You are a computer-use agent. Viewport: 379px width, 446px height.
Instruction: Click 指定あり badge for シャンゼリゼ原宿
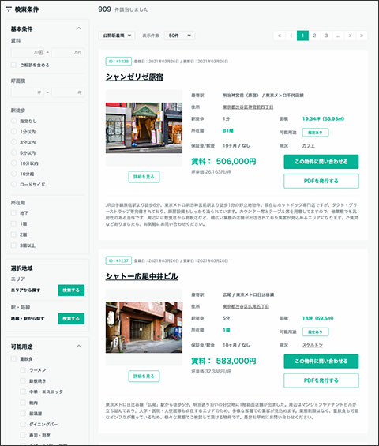(315, 133)
